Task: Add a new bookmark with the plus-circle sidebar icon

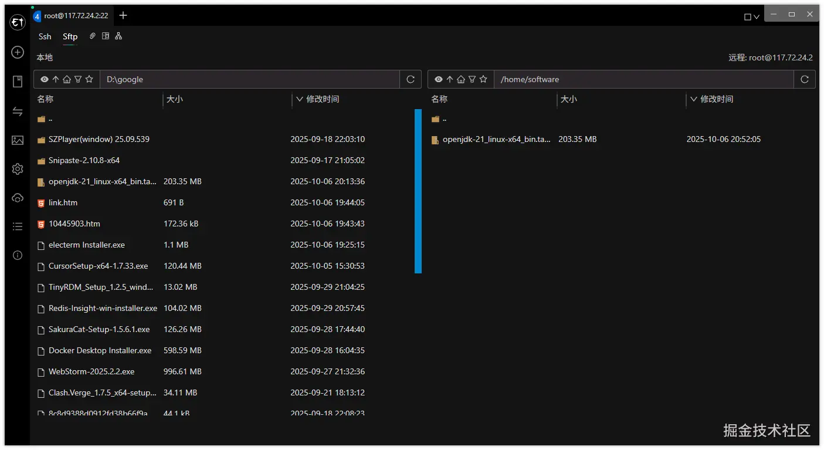Action: tap(18, 52)
